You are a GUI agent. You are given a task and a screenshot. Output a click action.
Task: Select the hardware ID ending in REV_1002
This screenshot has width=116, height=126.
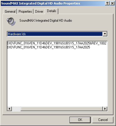tap(57, 43)
